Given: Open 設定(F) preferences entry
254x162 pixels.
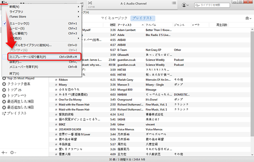Looking at the screenshot, I should pyautogui.click(x=42, y=62).
